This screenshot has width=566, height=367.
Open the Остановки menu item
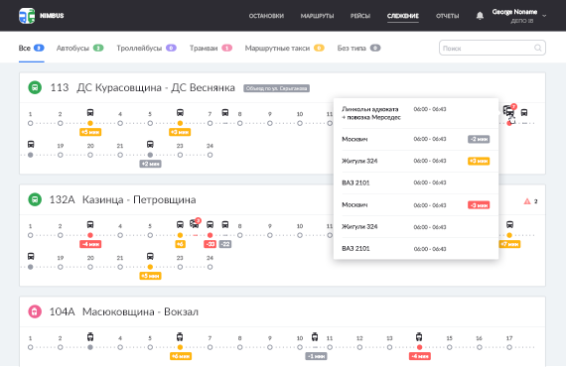[x=266, y=16]
